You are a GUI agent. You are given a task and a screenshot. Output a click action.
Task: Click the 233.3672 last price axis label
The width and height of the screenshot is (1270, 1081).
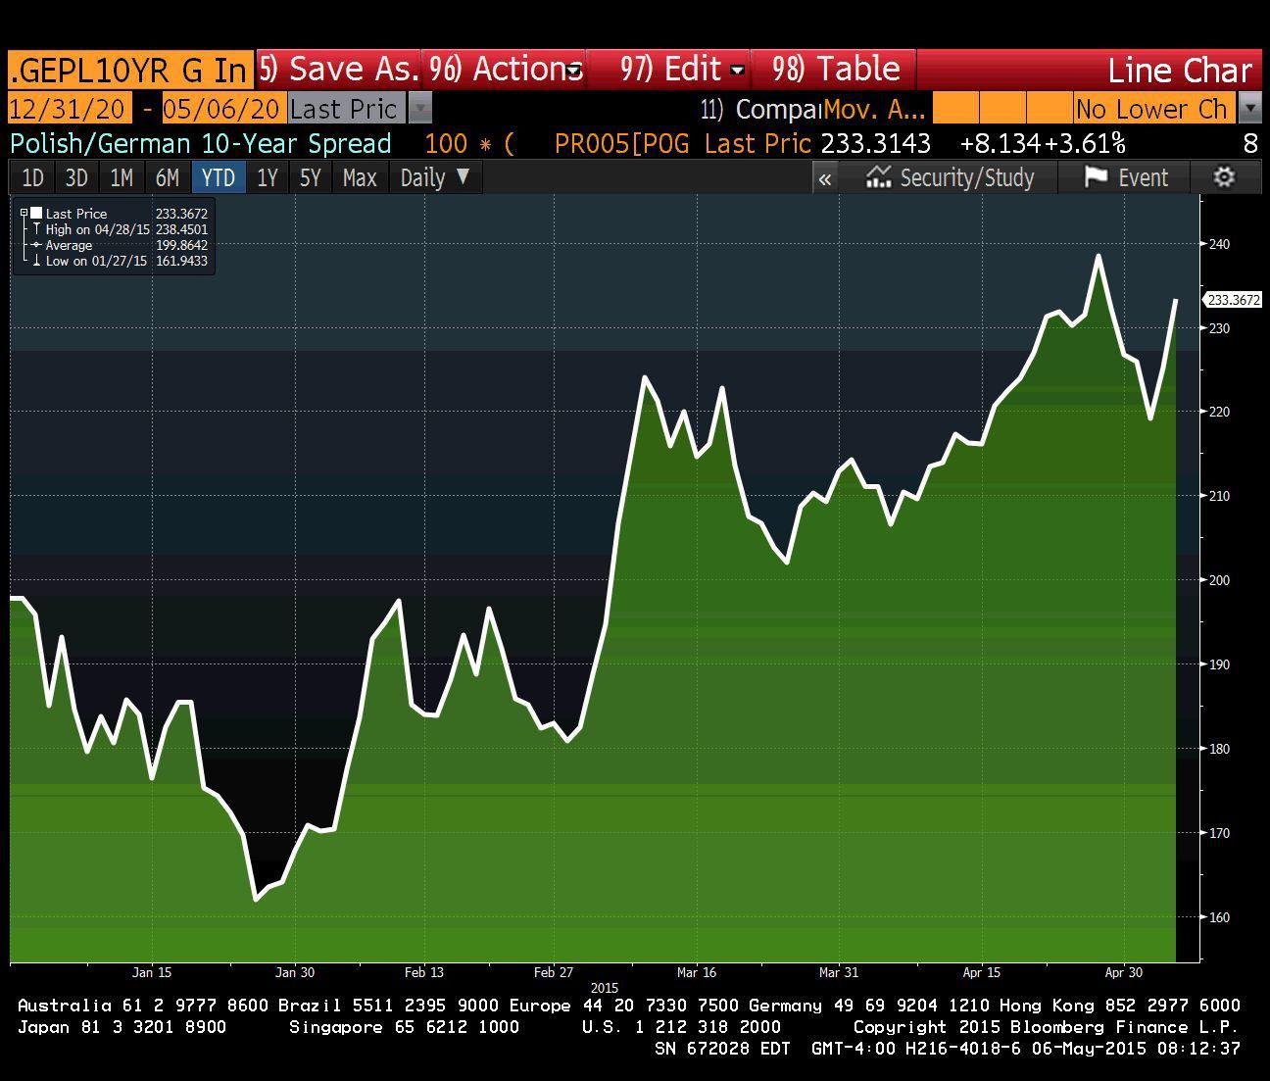[x=1233, y=300]
